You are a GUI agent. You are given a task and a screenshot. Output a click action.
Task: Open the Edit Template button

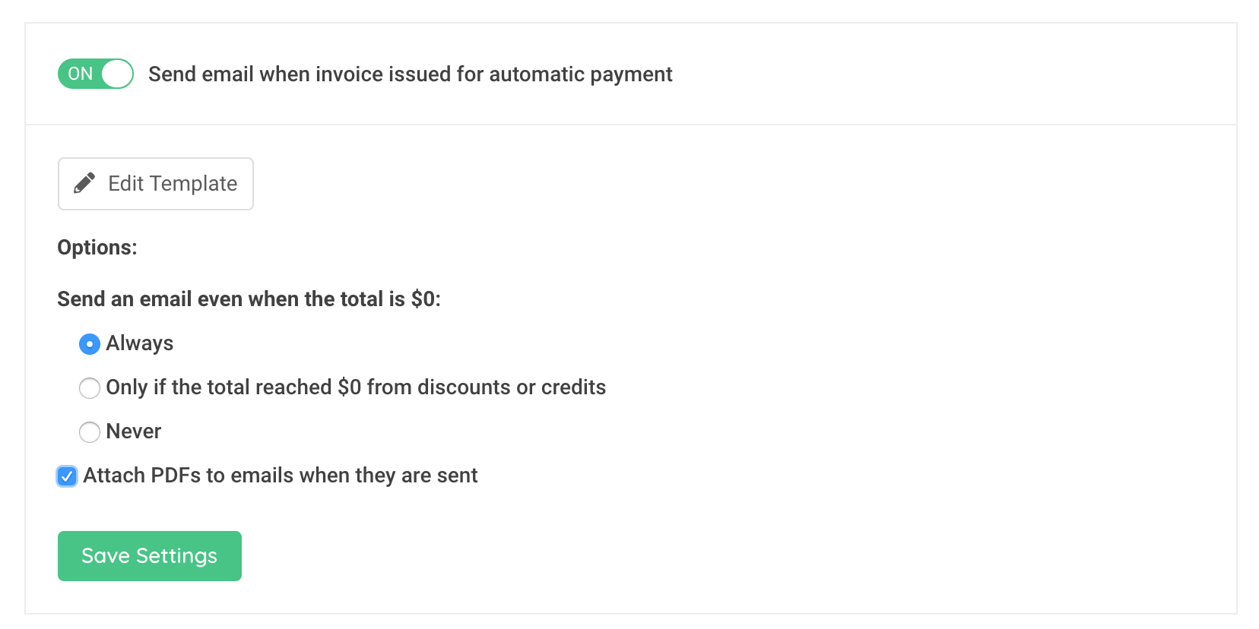point(156,184)
